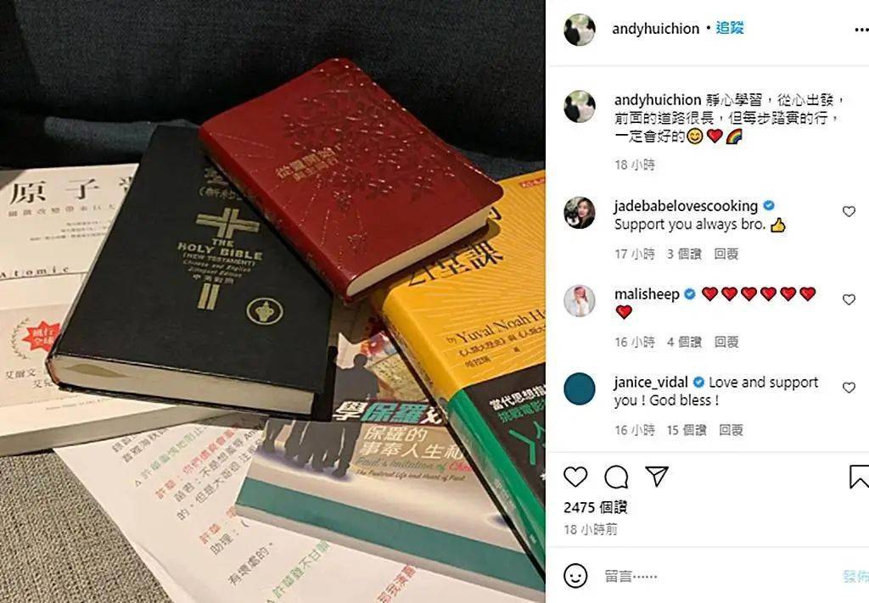Share the post using the paper plane icon
This screenshot has width=869, height=603.
click(x=657, y=476)
